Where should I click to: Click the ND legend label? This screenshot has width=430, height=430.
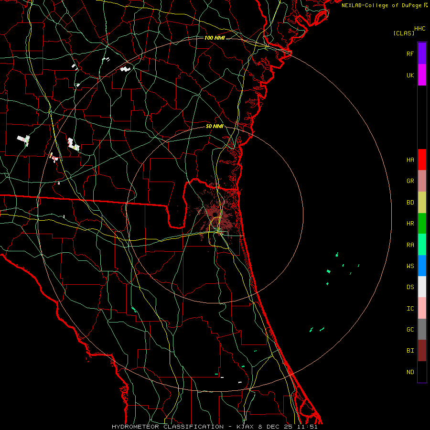[x=410, y=372]
